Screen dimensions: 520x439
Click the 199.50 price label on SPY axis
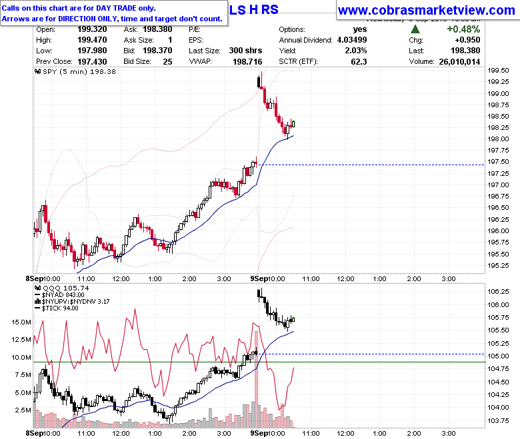click(498, 70)
